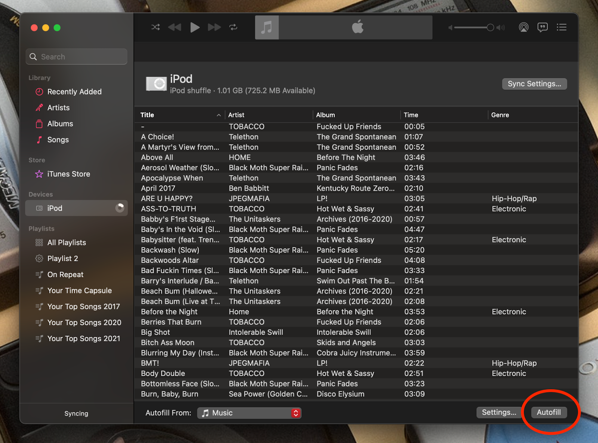Open the Artists library view

tap(58, 108)
